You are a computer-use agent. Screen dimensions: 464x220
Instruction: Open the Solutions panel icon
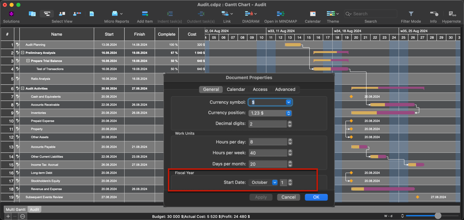tap(11, 14)
